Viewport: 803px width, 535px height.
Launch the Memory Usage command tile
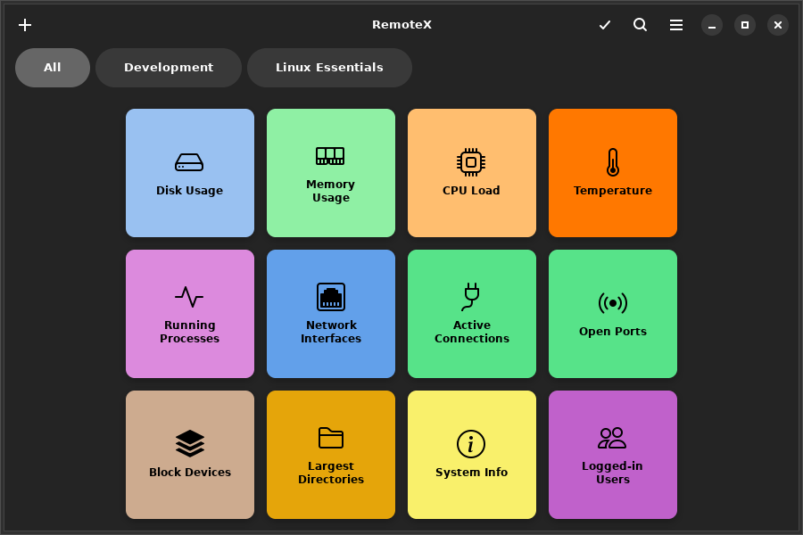click(331, 173)
